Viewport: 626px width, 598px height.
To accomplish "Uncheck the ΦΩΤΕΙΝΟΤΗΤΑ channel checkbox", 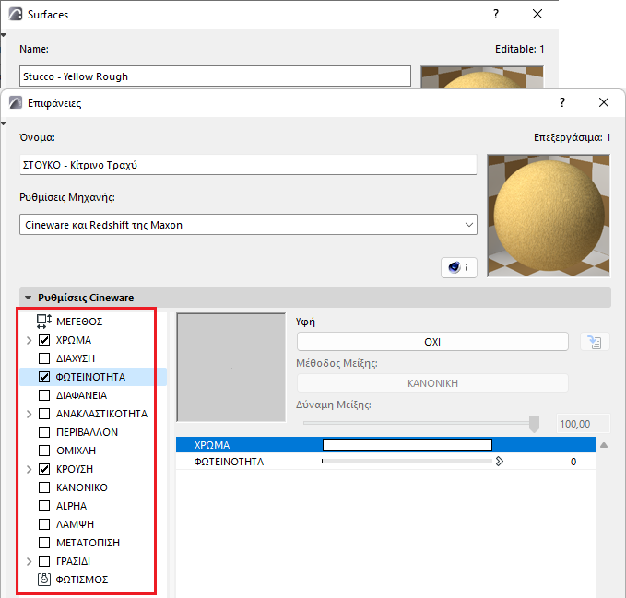I will coord(44,377).
